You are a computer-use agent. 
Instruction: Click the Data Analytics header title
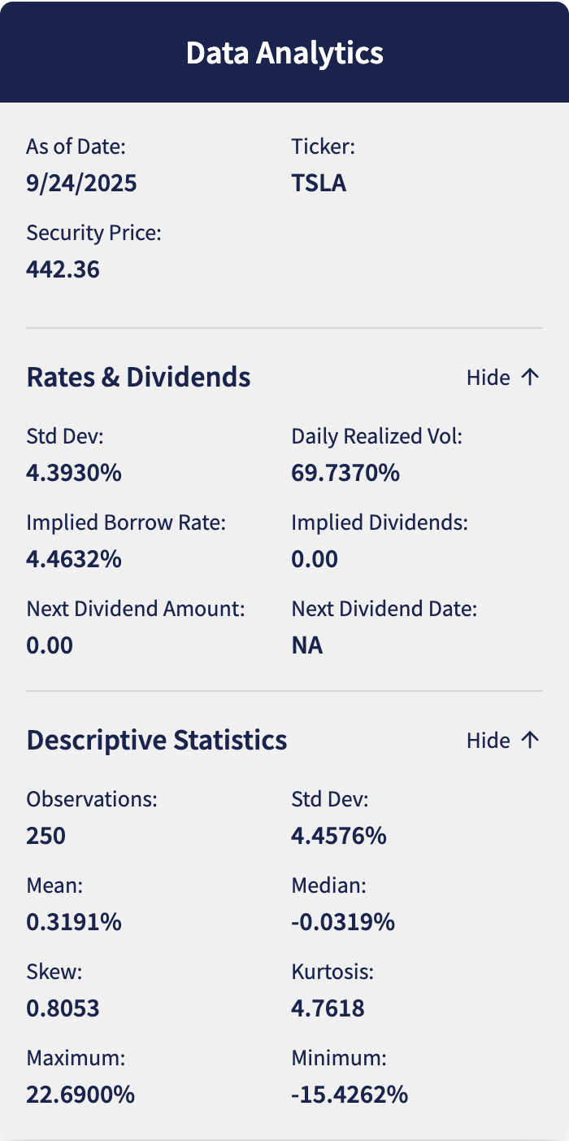tap(284, 53)
